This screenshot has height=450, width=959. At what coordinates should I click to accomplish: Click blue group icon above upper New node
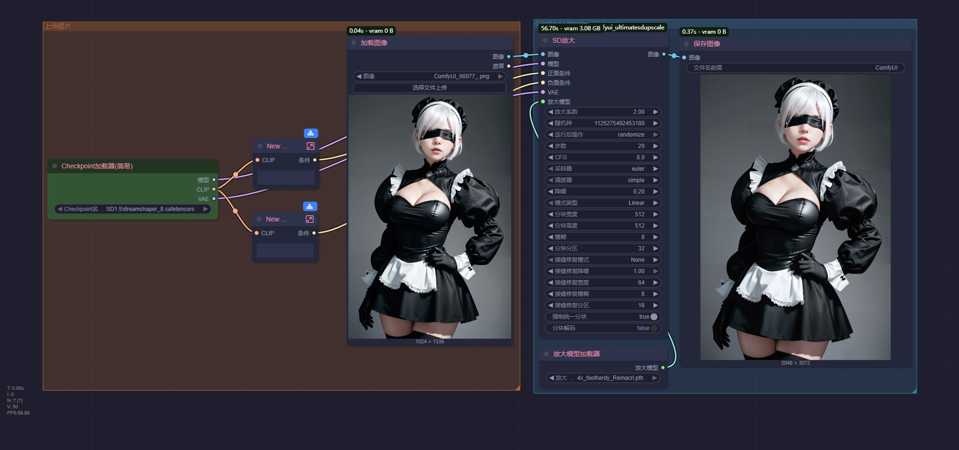[x=311, y=133]
